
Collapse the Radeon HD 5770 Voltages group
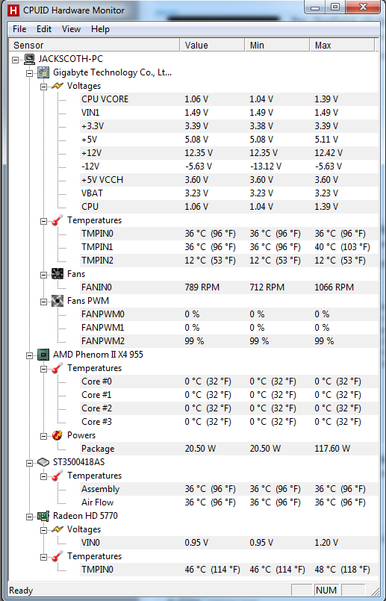click(x=44, y=530)
